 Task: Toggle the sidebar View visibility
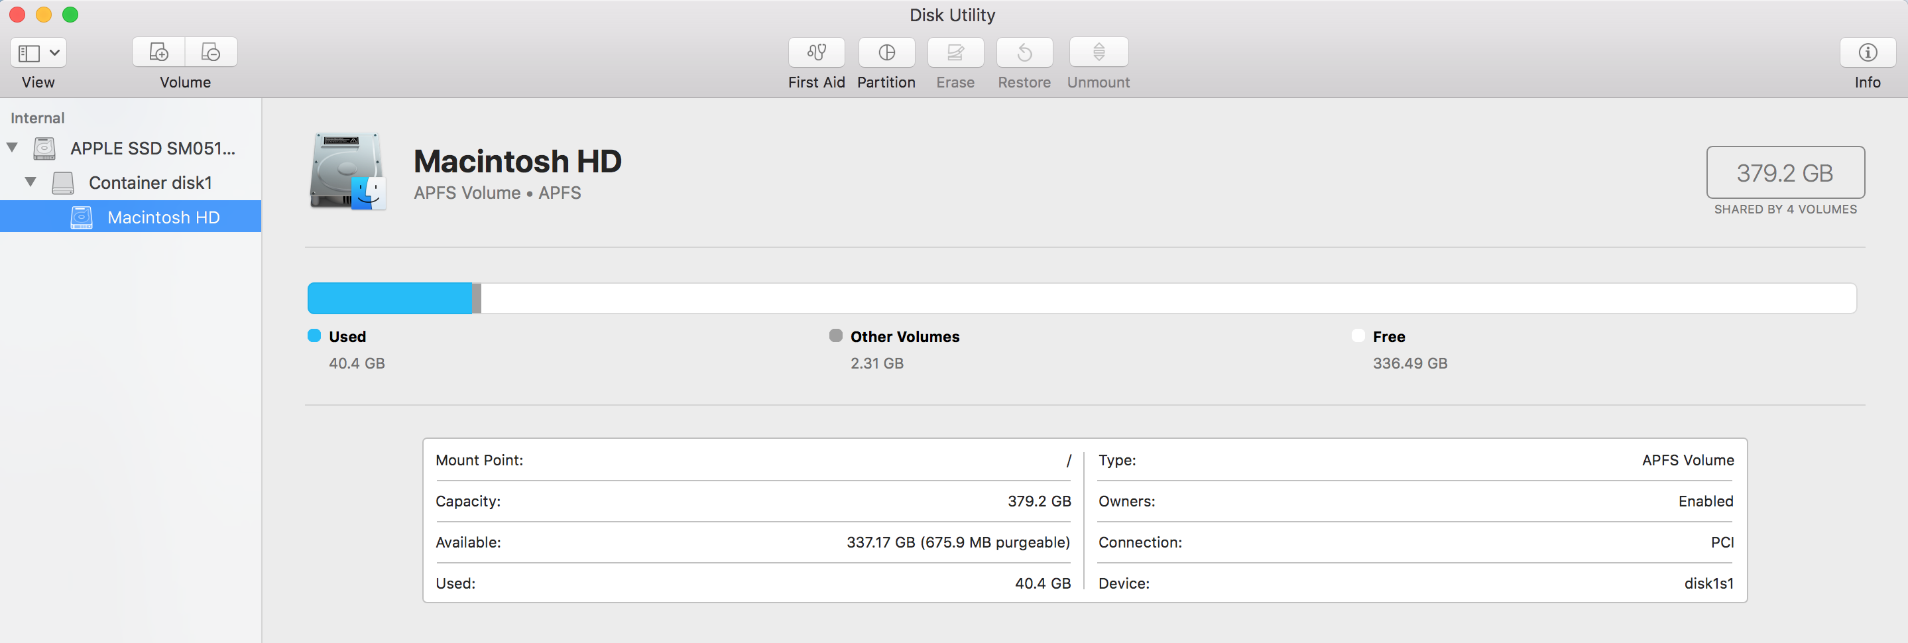point(30,52)
